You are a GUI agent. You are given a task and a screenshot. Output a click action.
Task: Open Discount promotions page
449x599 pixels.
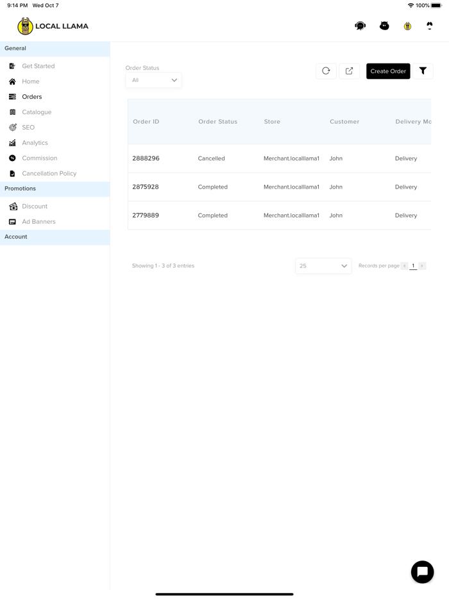tap(35, 207)
